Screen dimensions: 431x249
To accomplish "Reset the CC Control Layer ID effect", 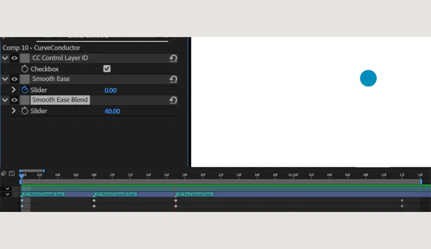I will pyautogui.click(x=173, y=58).
